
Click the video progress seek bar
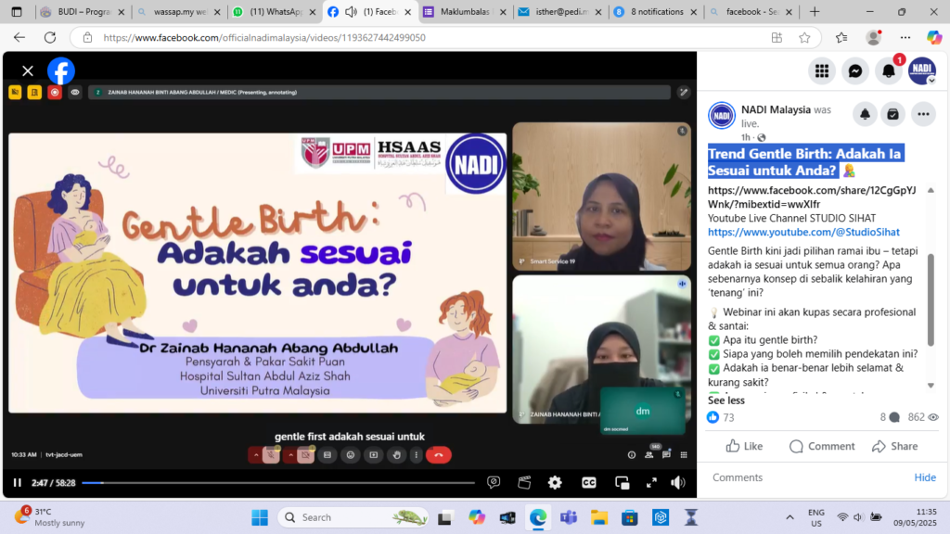(x=278, y=482)
